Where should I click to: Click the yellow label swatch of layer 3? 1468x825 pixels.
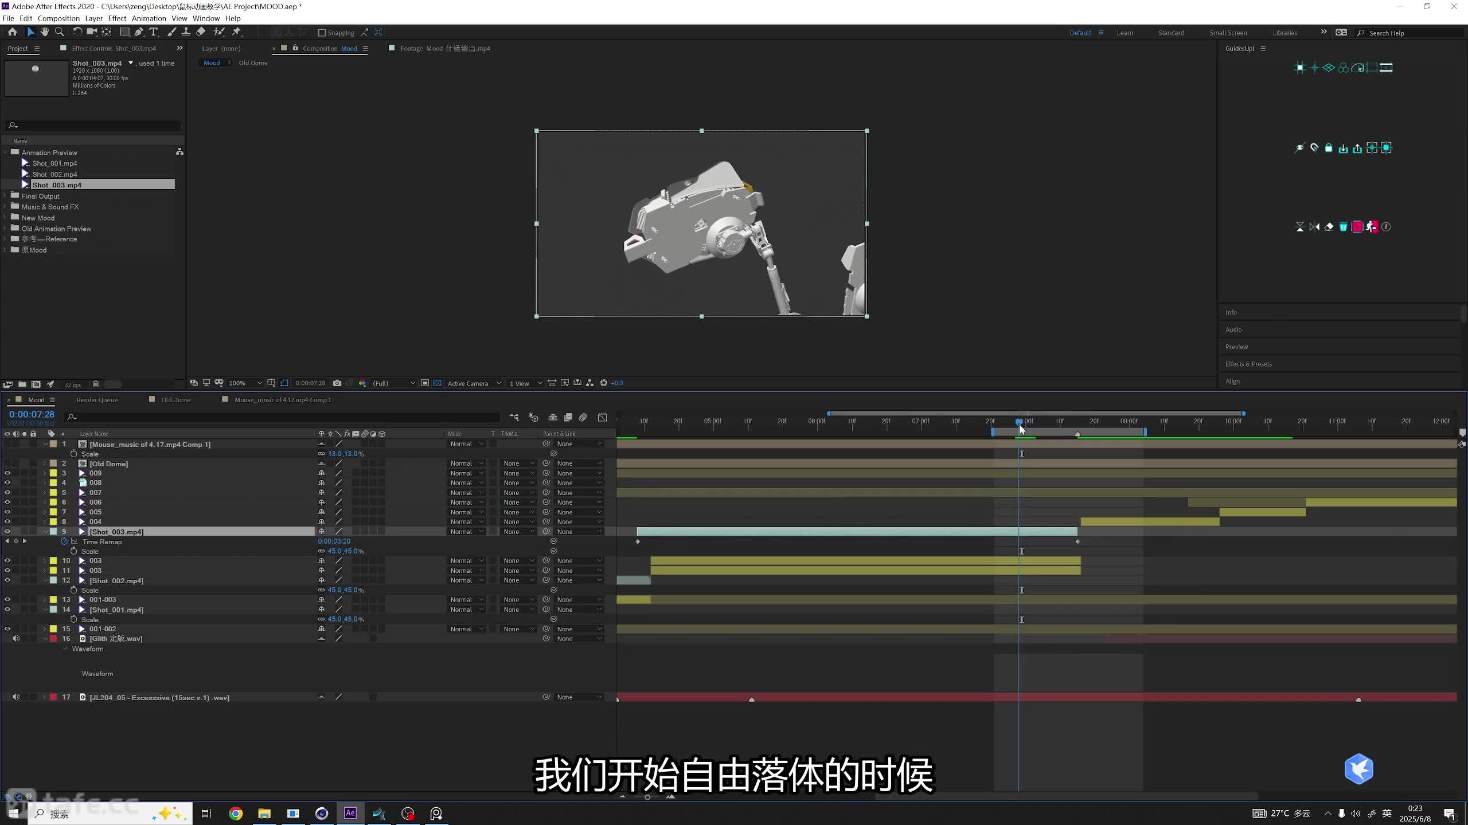(53, 473)
